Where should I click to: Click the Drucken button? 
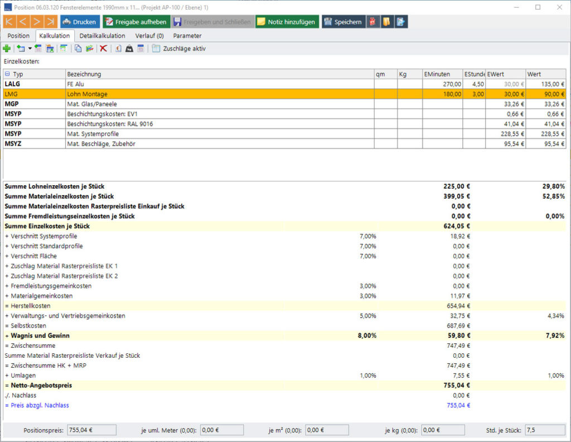tap(79, 22)
